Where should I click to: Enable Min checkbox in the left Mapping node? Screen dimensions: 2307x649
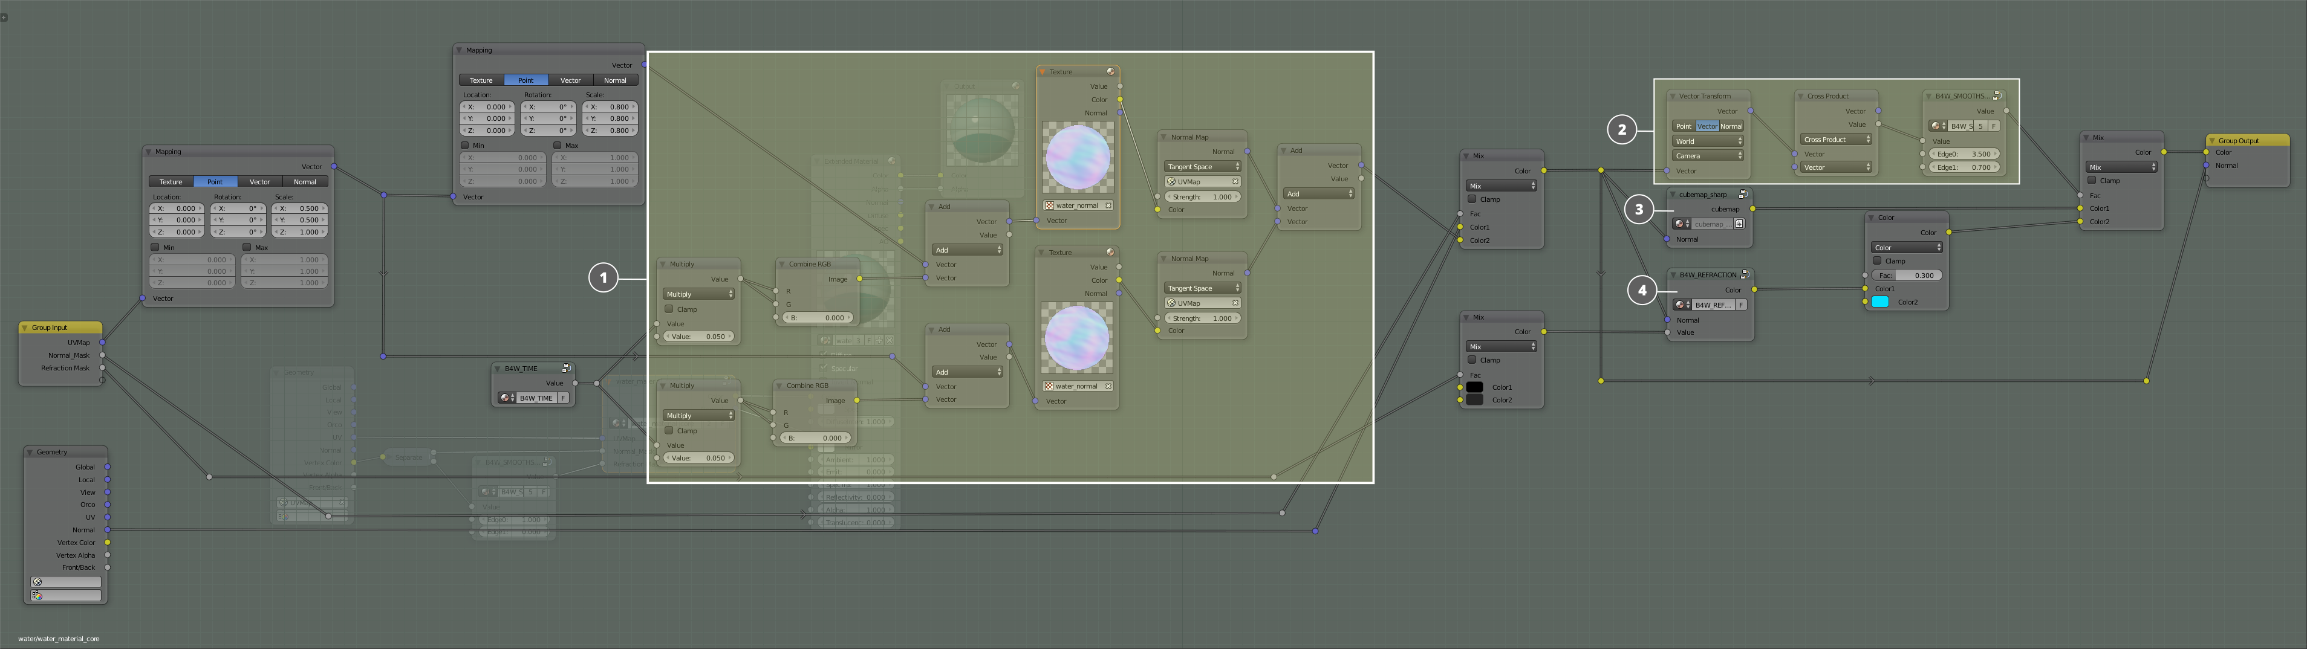(155, 247)
